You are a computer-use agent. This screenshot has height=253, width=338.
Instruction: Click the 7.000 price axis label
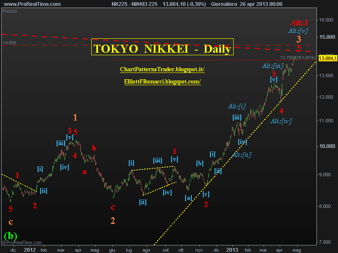tap(325, 242)
